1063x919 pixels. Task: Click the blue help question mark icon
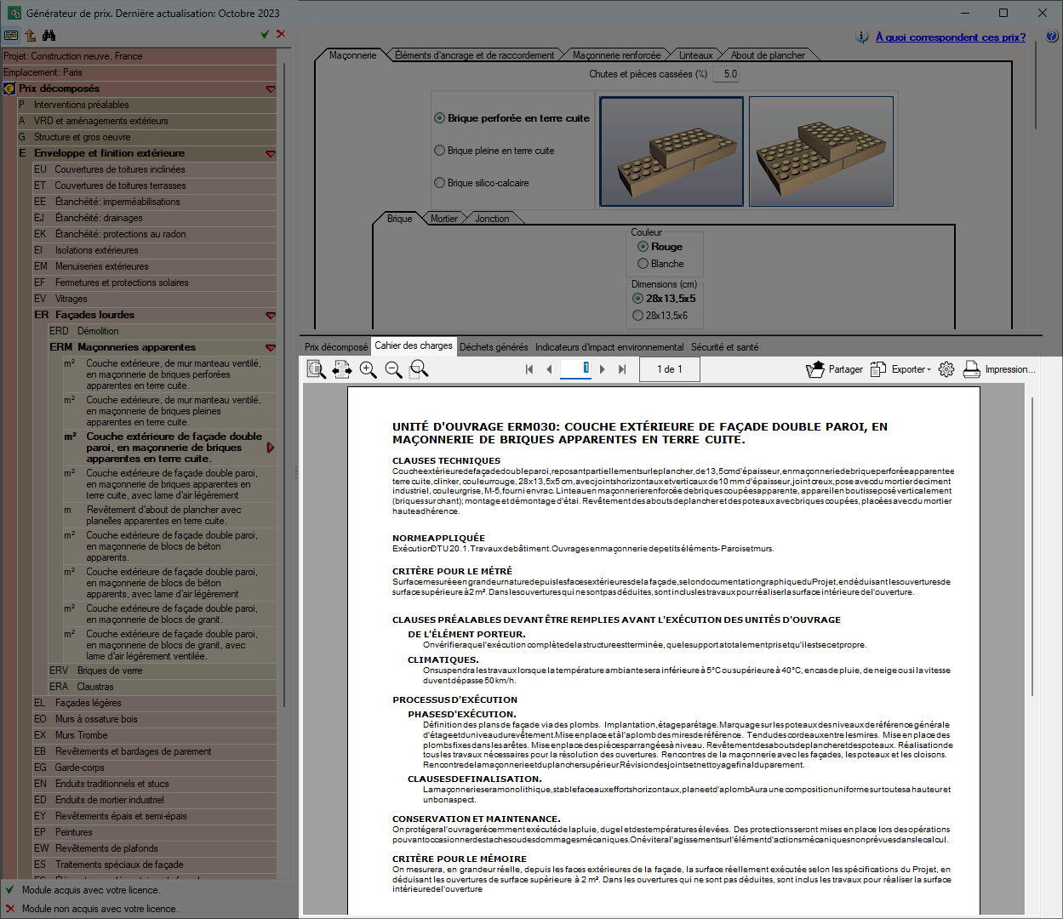pyautogui.click(x=1052, y=37)
